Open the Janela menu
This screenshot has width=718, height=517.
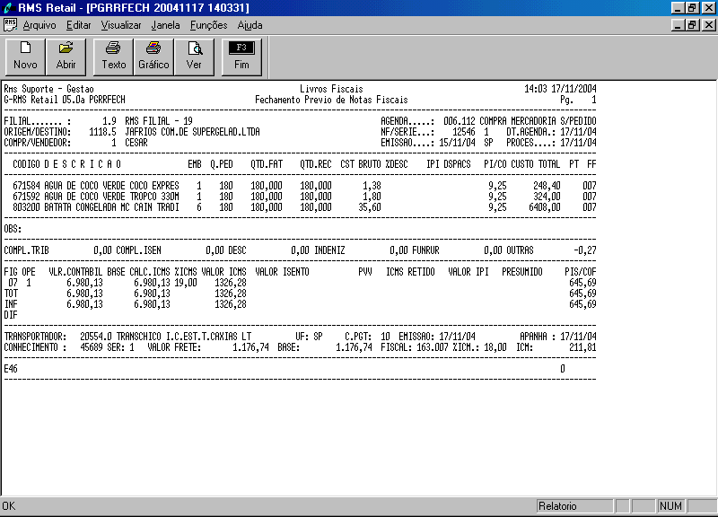[x=165, y=25]
